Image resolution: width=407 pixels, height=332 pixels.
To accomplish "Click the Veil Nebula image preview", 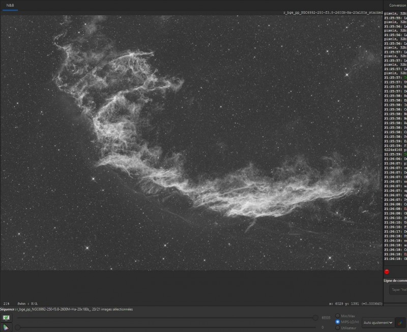I will tap(191, 143).
